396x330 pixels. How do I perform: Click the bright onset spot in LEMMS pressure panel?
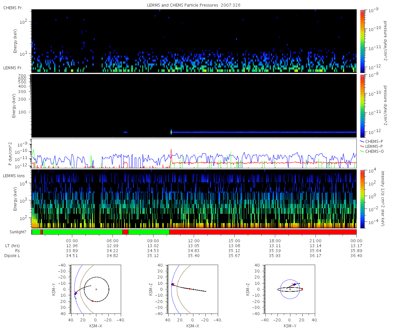pos(171,132)
